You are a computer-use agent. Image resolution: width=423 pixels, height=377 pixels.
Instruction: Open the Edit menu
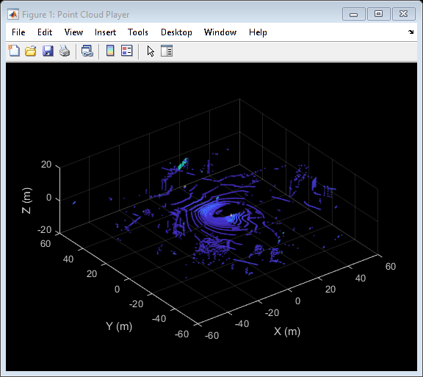(45, 32)
